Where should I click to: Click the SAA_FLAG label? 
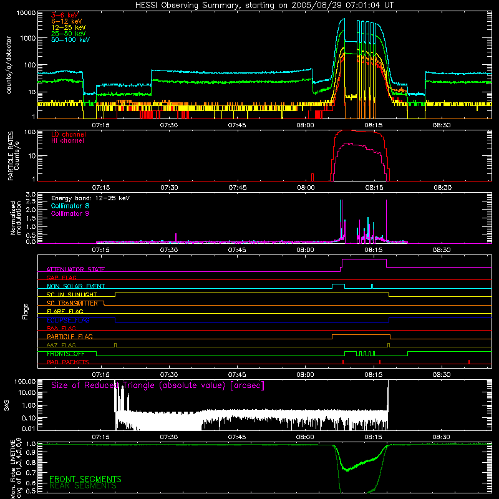pos(61,328)
